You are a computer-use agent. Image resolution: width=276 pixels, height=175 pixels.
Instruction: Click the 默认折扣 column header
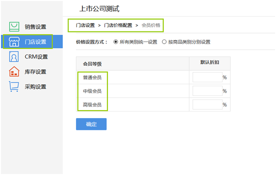tap(210, 62)
